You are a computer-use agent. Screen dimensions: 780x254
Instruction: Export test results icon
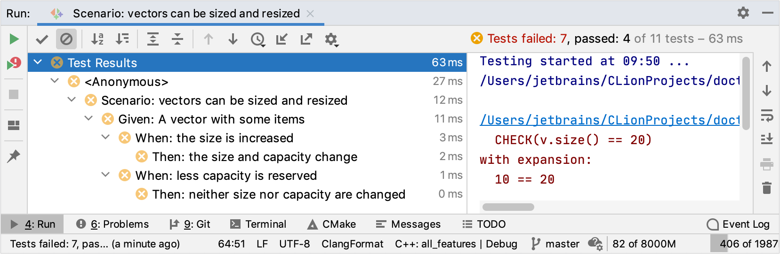pyautogui.click(x=306, y=39)
